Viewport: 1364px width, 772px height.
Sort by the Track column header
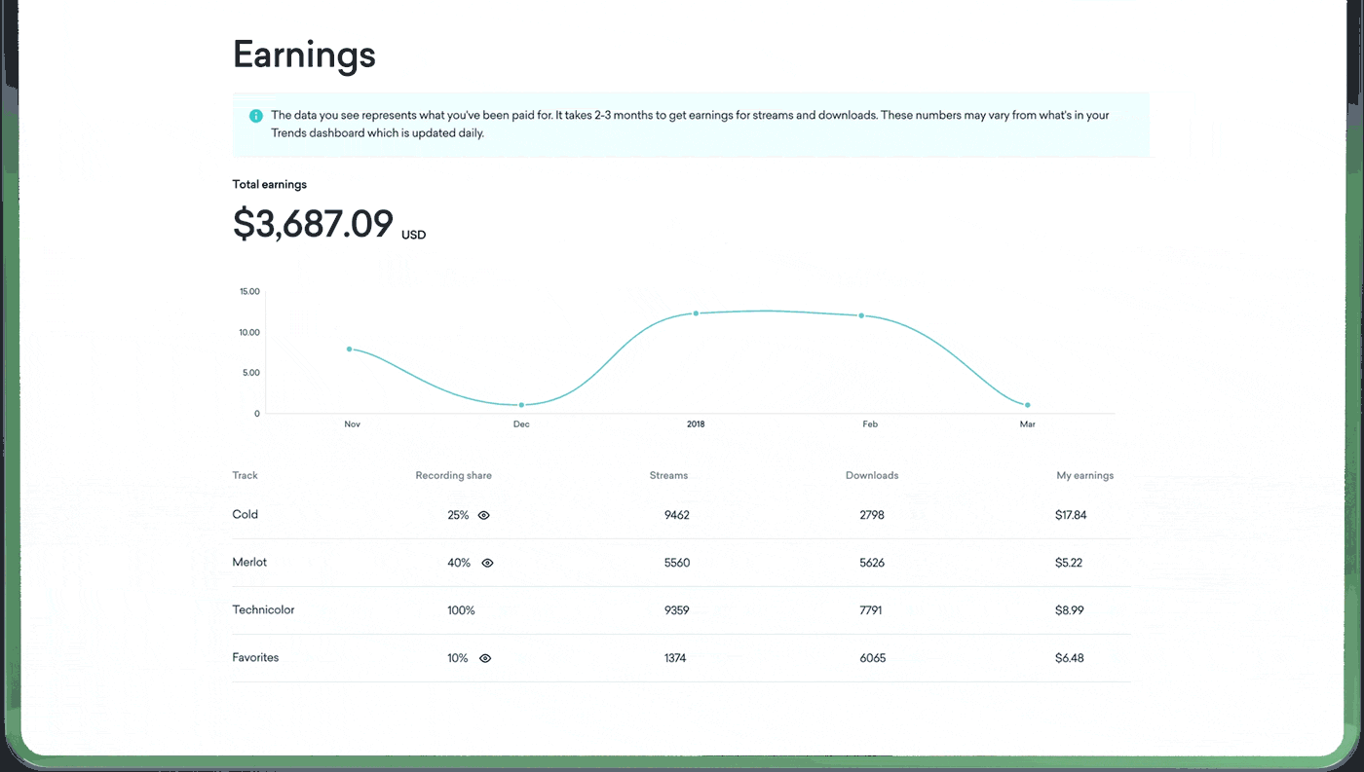[x=245, y=476]
